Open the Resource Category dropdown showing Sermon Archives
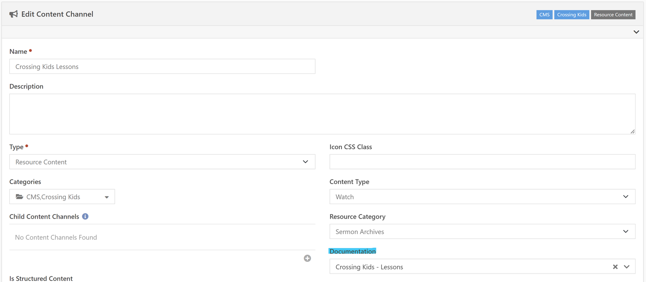This screenshot has width=646, height=282. [482, 232]
